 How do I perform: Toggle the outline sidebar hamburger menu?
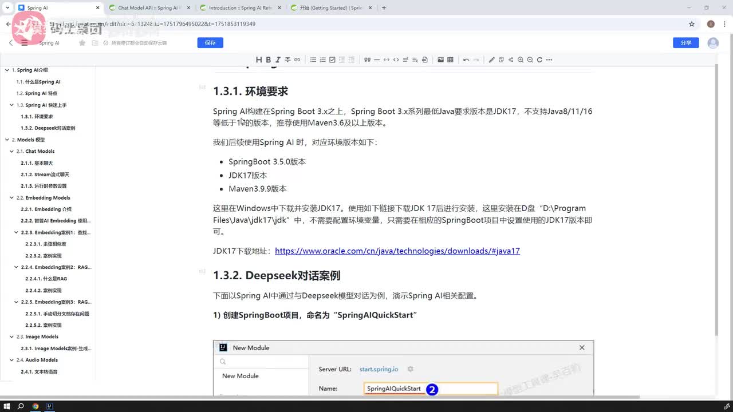pos(24,43)
